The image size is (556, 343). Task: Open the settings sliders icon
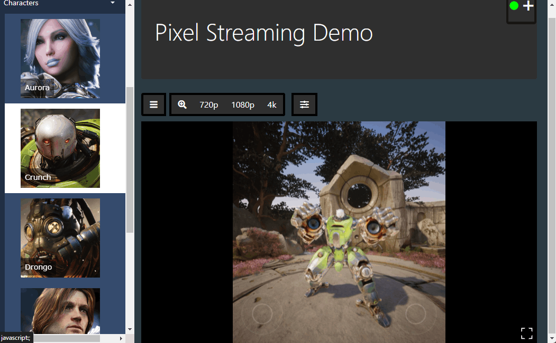click(304, 104)
